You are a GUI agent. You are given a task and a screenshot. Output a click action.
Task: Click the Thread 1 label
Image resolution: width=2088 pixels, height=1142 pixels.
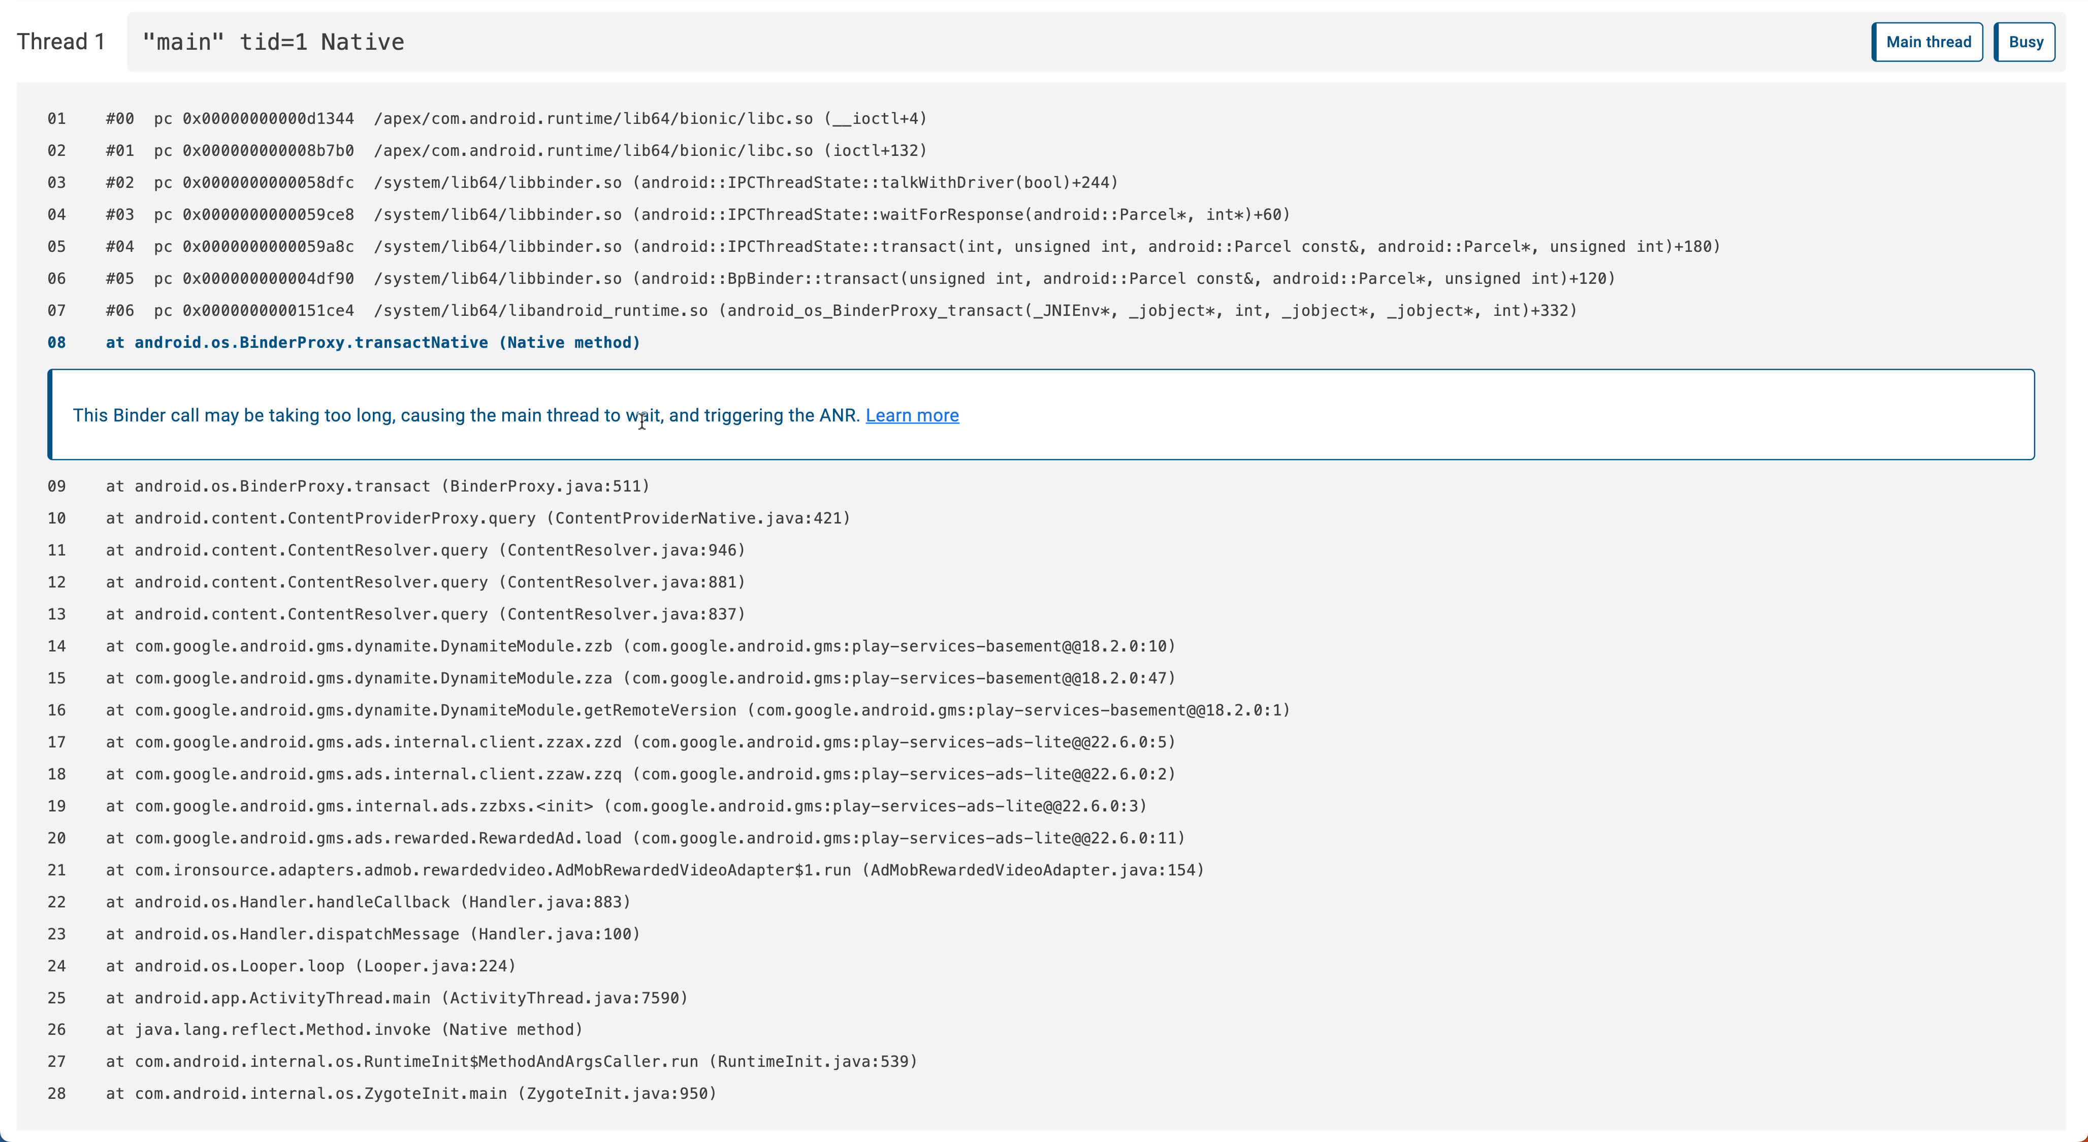pos(61,42)
